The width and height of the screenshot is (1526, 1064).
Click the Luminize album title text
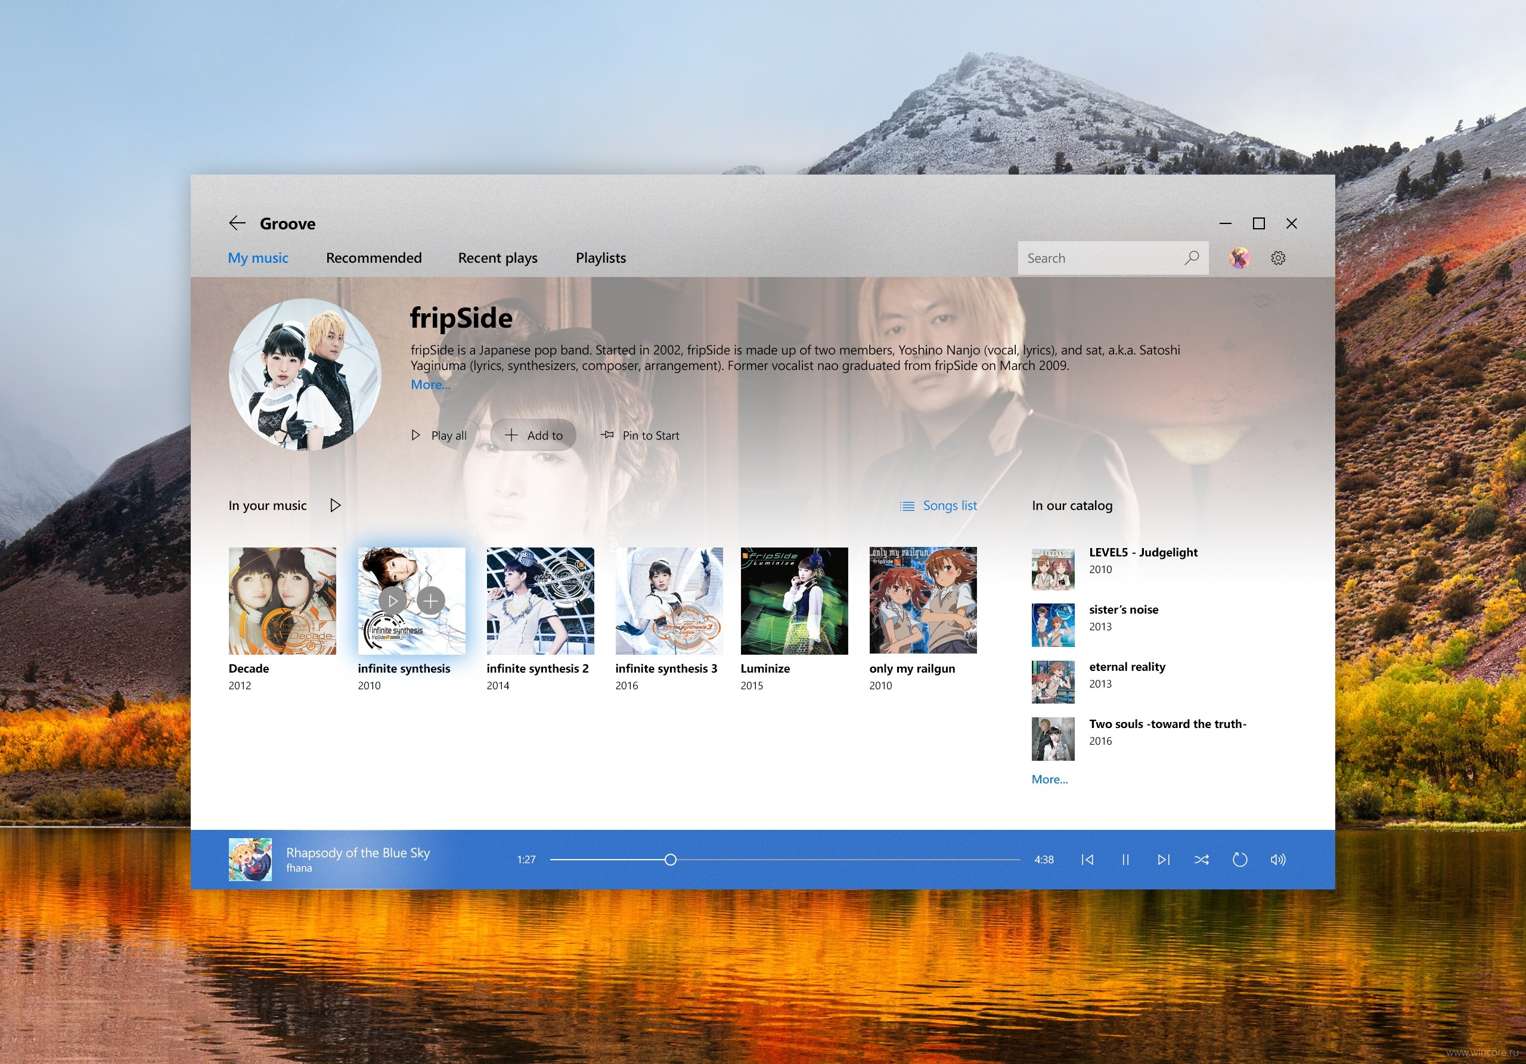pyautogui.click(x=765, y=668)
